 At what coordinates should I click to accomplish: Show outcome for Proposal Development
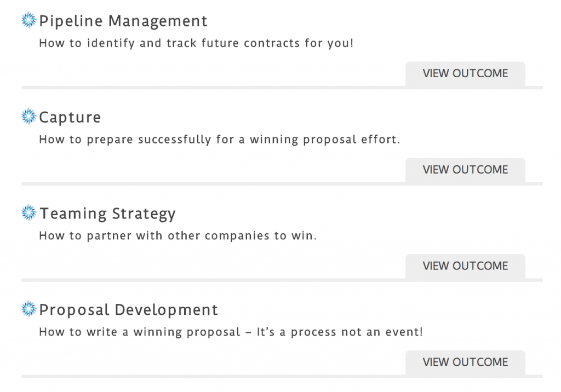pos(465,362)
